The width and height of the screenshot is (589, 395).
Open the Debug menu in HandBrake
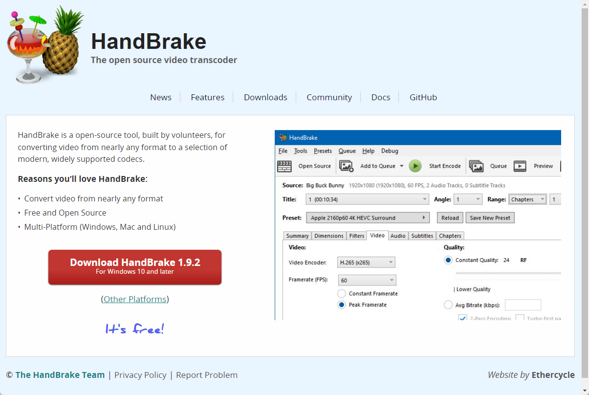click(390, 151)
